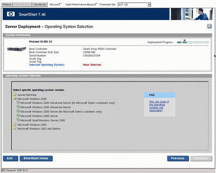Open the Character Set dropdown
The image size is (216, 173).
[134, 4]
